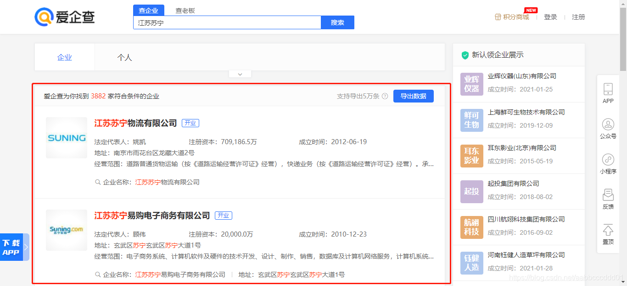The width and height of the screenshot is (627, 286).
Task: Expand the 下载APP side panel arrow
Action: [x=26, y=247]
